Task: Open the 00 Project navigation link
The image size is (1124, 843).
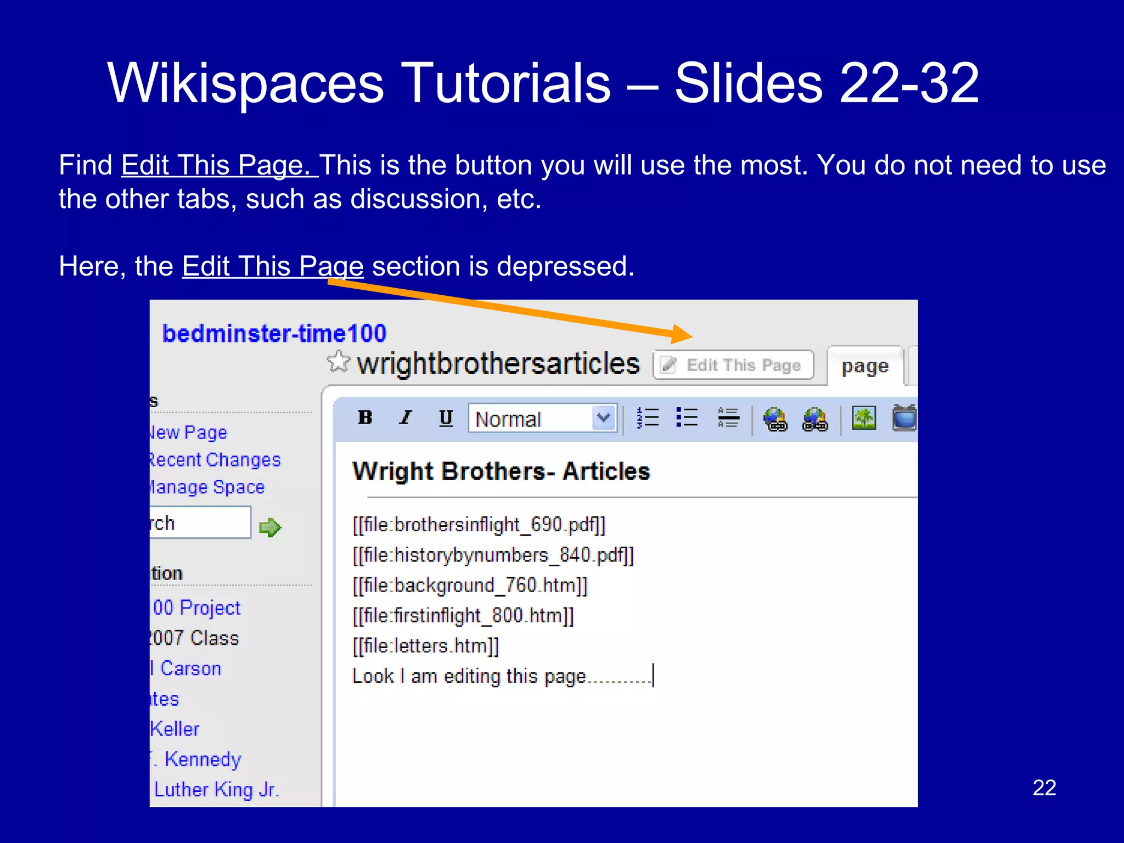Action: tap(196, 608)
